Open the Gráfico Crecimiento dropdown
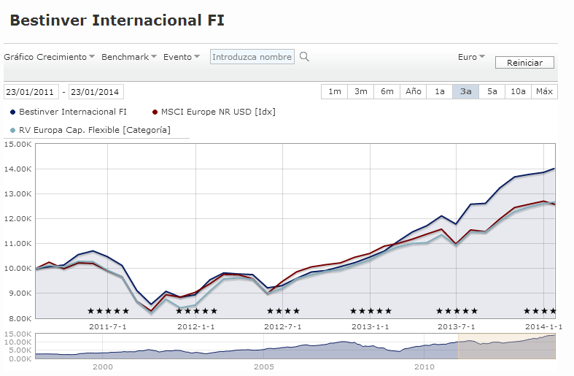 50,57
